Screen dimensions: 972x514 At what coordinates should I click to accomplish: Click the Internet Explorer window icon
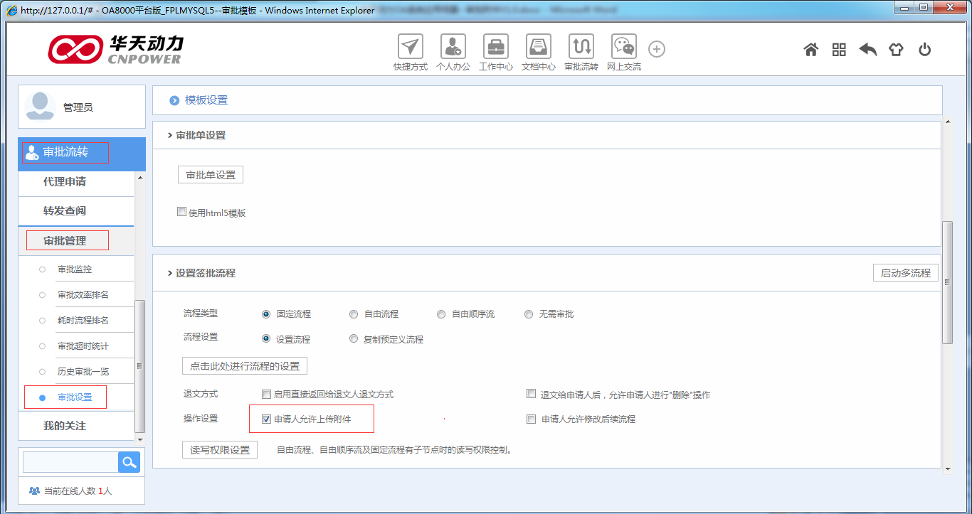point(12,10)
